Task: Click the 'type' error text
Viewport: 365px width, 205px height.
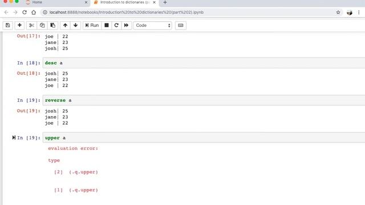Action: [x=54, y=161]
